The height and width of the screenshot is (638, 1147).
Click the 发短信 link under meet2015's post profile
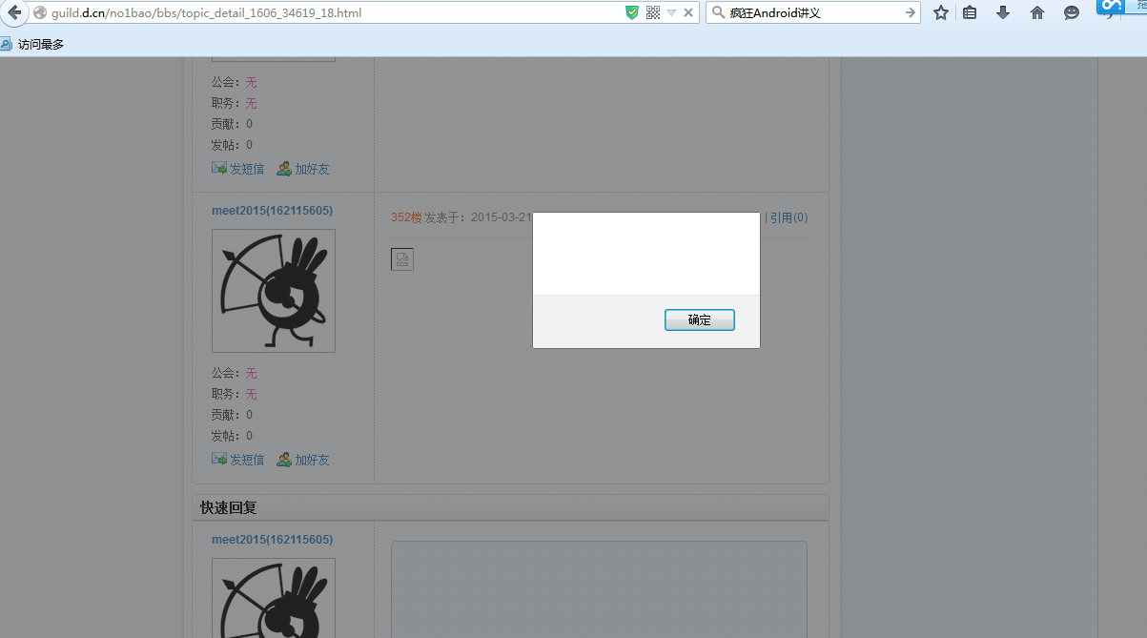point(237,460)
